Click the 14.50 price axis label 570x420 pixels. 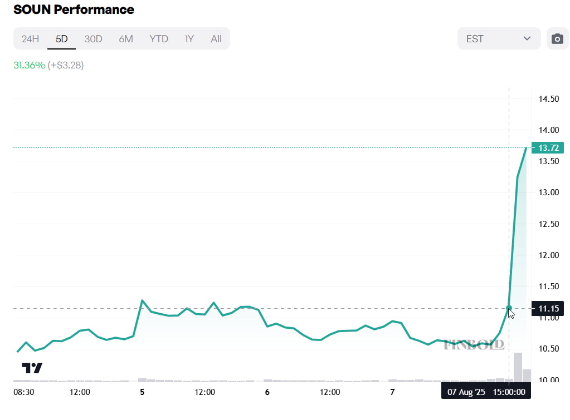(549, 98)
